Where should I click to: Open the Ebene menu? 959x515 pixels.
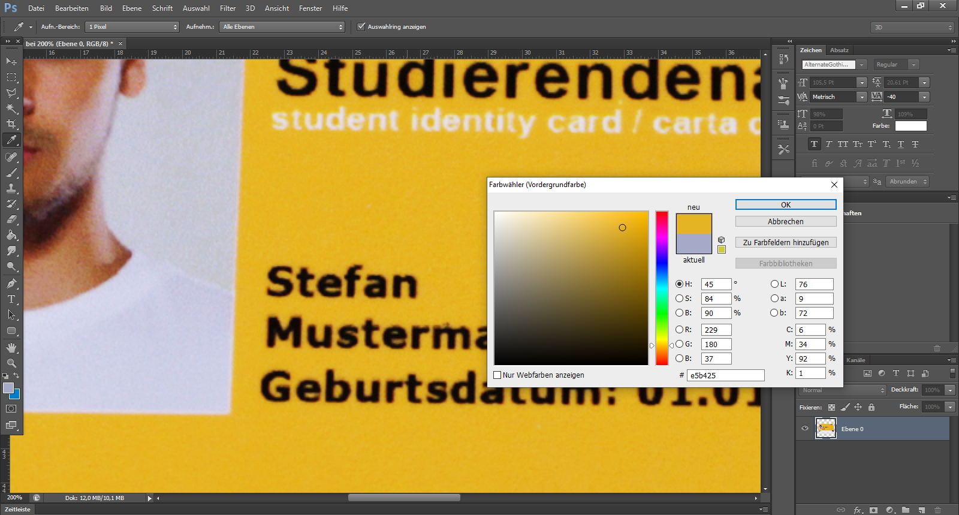click(x=132, y=8)
